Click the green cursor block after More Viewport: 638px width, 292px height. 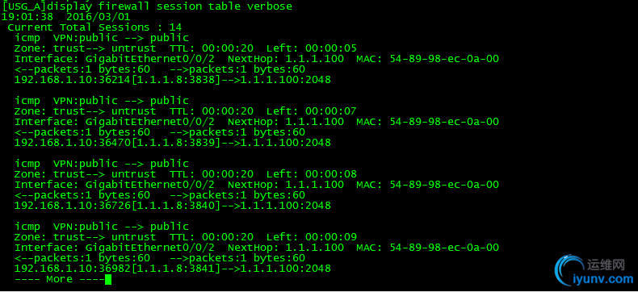tap(108, 279)
